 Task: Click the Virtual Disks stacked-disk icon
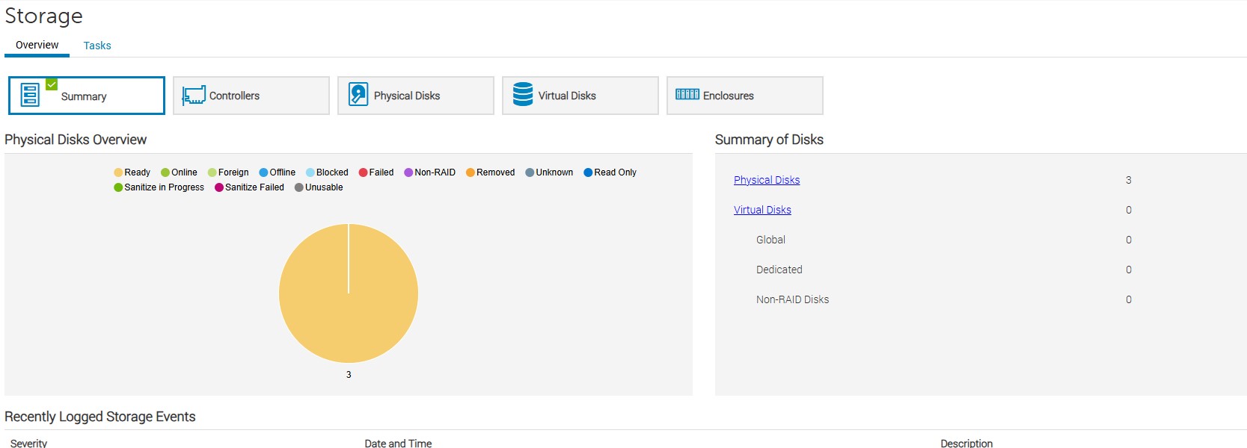pyautogui.click(x=523, y=95)
